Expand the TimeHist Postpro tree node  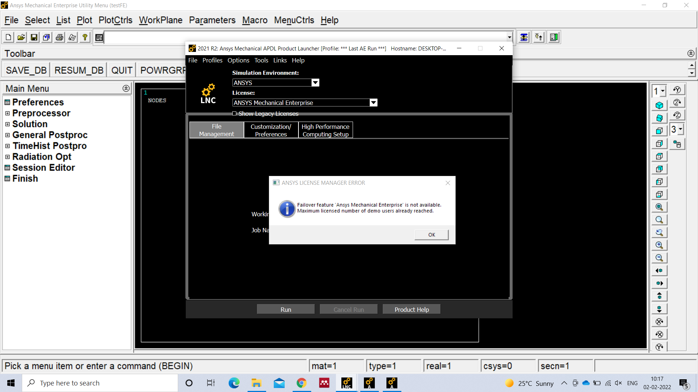coord(7,146)
